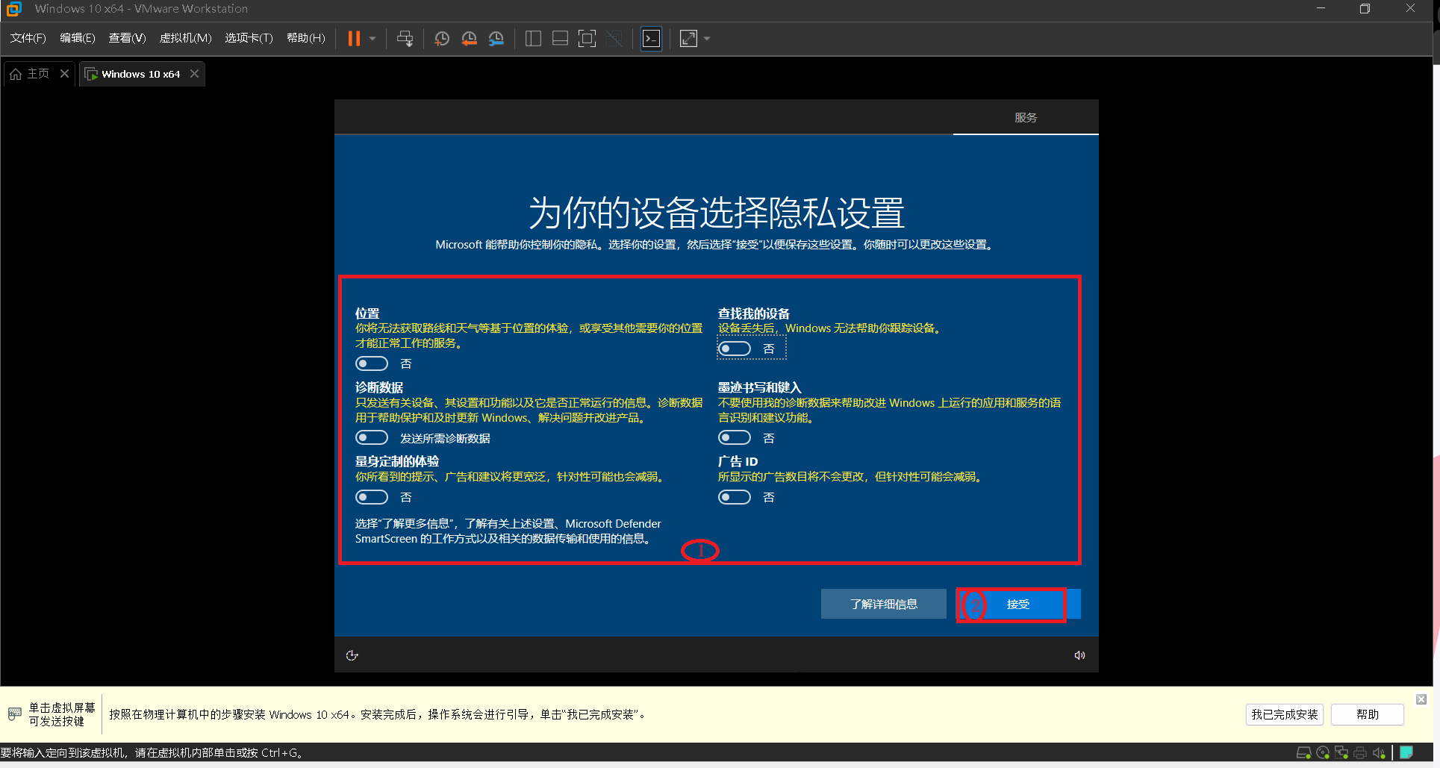
Task: Open the 编辑(E) menu
Action: pos(78,38)
